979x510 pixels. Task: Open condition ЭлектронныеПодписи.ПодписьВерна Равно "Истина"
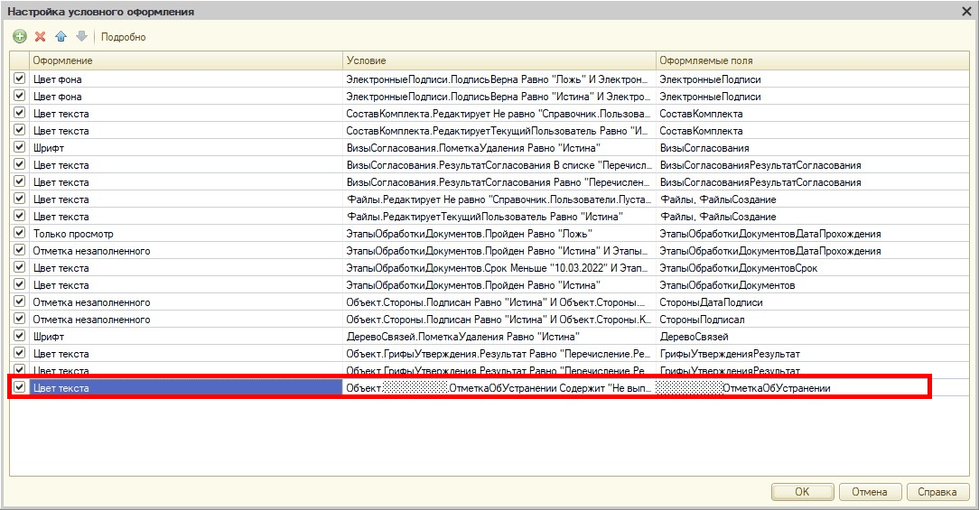[x=499, y=96]
